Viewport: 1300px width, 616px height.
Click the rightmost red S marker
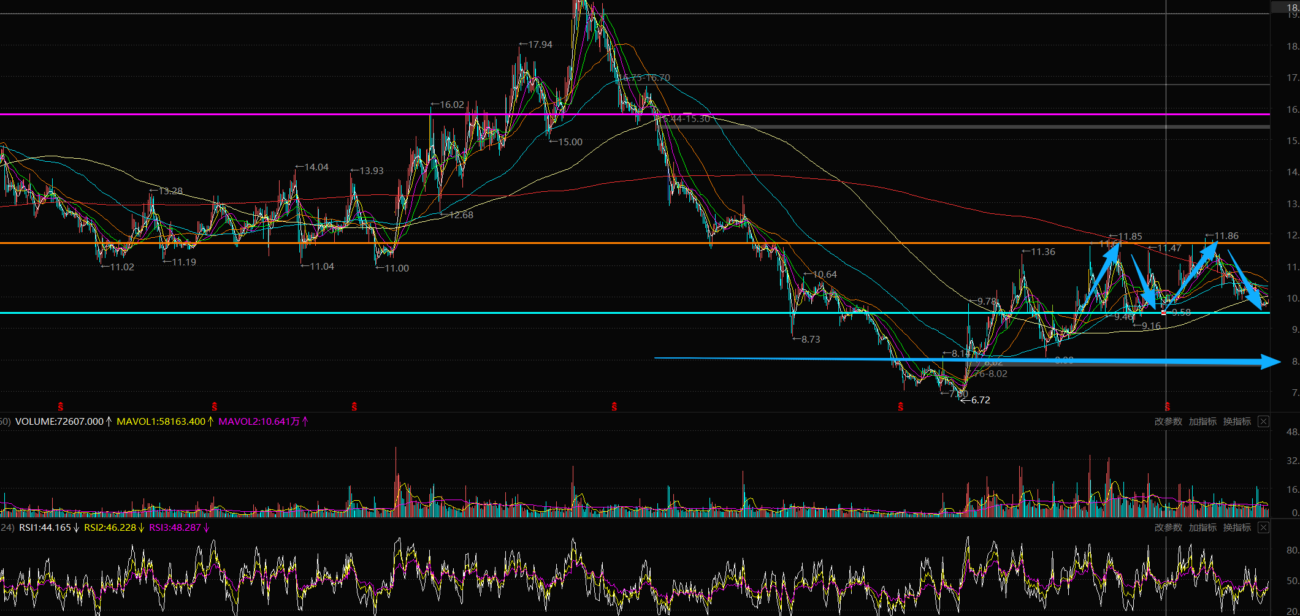click(x=1168, y=406)
